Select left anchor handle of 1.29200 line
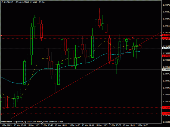The height and width of the screenshot is (127, 170). pyautogui.click(x=1, y=35)
